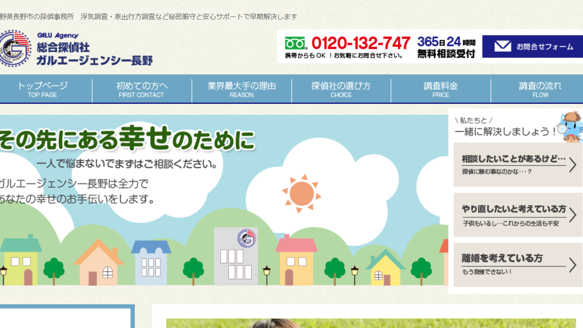Select the 業界最大手の理由 REASON tab

(241, 89)
